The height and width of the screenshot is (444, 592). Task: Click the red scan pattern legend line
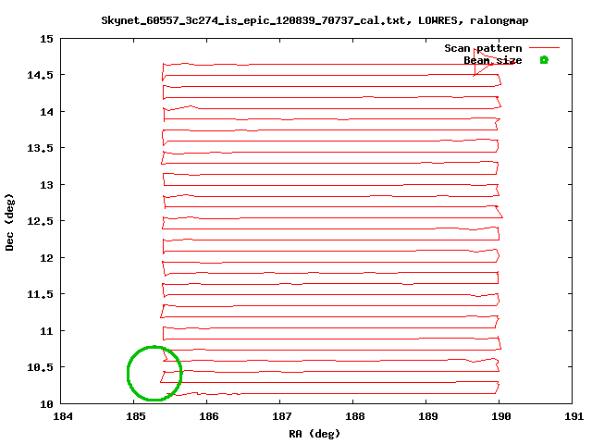point(544,48)
